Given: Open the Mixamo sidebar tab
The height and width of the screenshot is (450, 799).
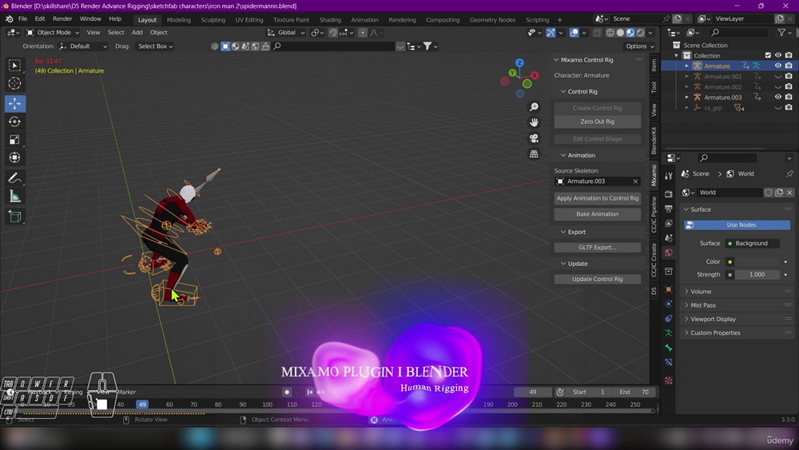Looking at the screenshot, I should click(x=654, y=175).
